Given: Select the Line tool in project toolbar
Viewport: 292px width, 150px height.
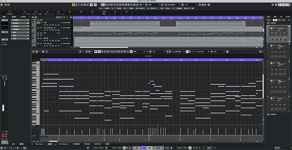Looking at the screenshot, I should 131,5.
